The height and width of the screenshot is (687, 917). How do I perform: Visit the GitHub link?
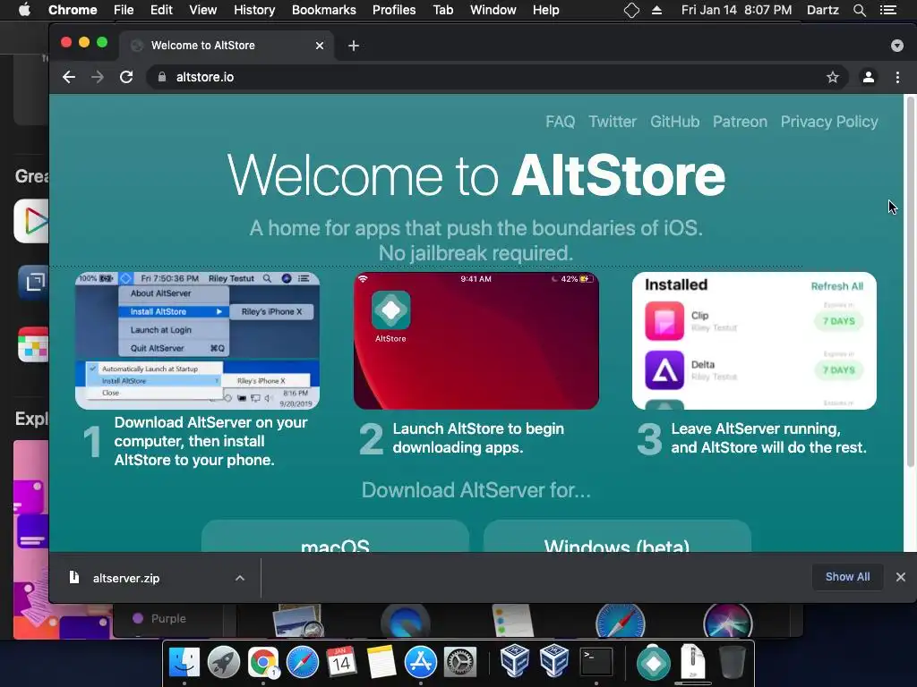[x=675, y=122]
